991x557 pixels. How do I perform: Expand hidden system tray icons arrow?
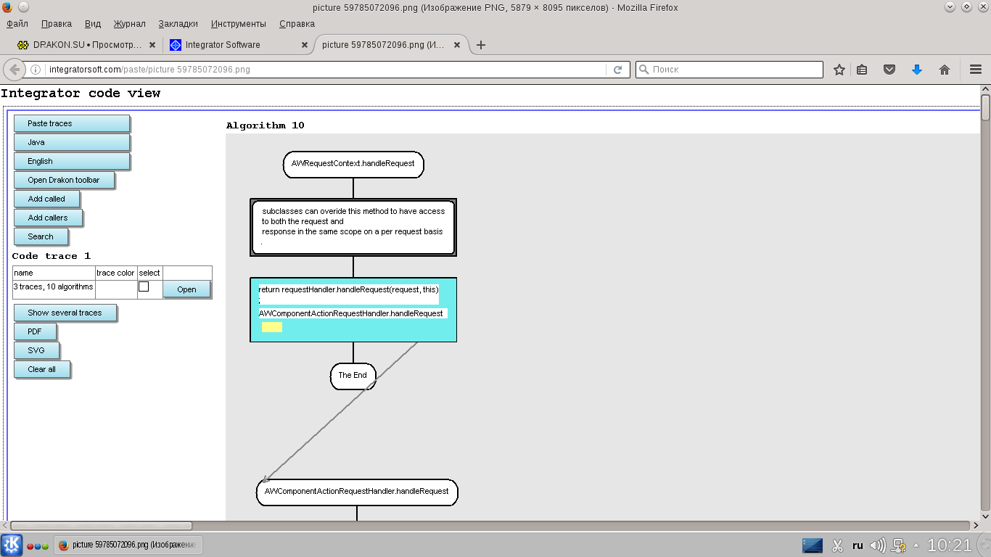[916, 545]
